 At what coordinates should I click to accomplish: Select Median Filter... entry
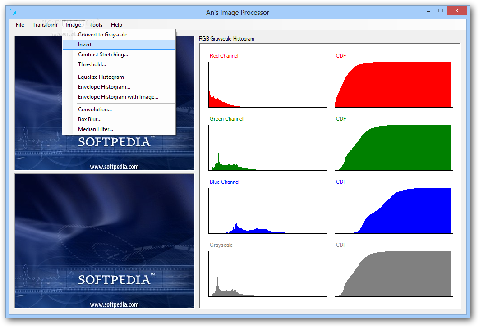point(119,129)
